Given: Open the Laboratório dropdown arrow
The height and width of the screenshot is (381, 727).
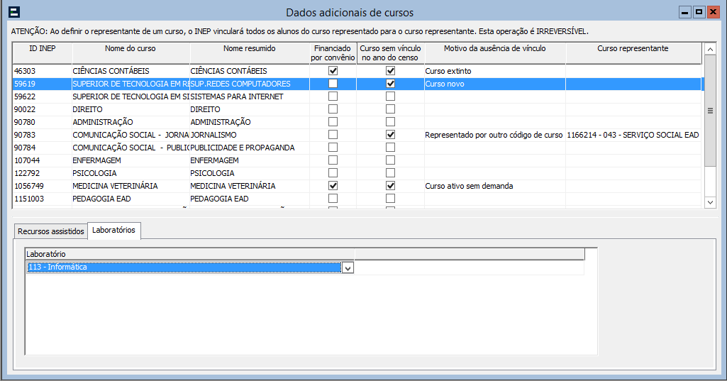Looking at the screenshot, I should coord(348,267).
